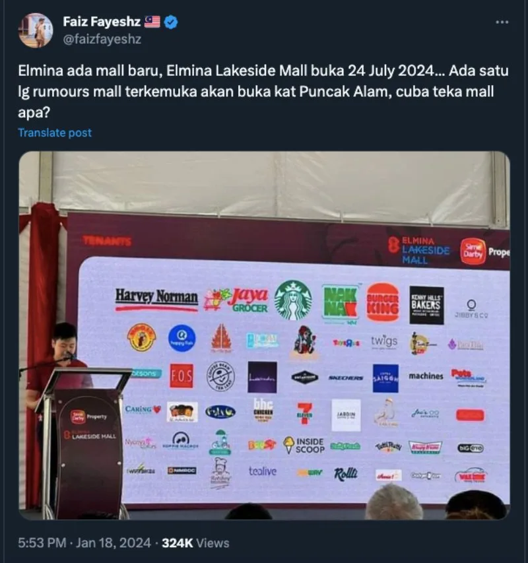Image resolution: width=528 pixels, height=563 pixels.
Task: Click Faiz Fayeshz profile avatar
Action: pos(36,30)
